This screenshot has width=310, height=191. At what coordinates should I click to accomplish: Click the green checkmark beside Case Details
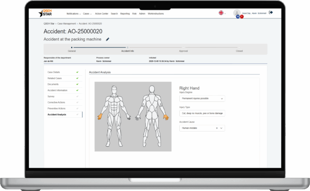click(x=77, y=72)
